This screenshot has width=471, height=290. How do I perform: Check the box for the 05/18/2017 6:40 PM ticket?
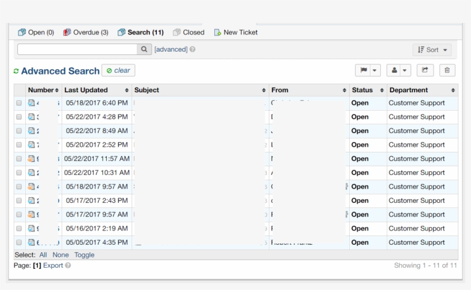click(19, 104)
